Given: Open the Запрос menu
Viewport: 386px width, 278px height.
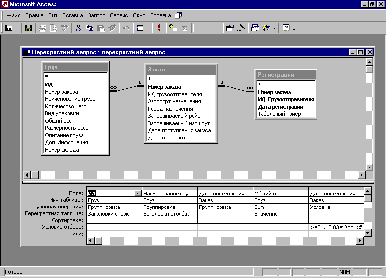Looking at the screenshot, I should [96, 15].
